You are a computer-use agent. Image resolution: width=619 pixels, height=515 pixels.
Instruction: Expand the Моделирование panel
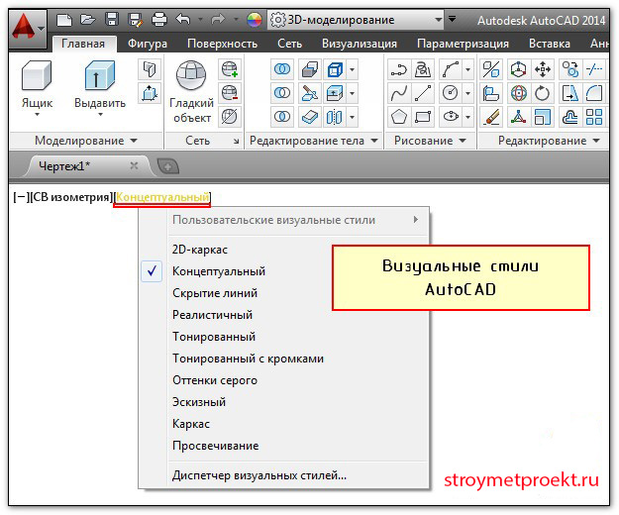coord(85,141)
